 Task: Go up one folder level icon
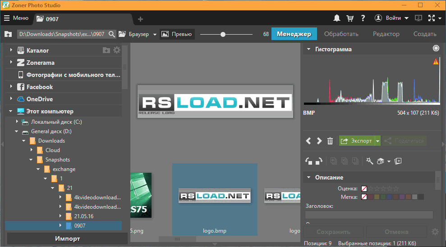(x=8, y=34)
